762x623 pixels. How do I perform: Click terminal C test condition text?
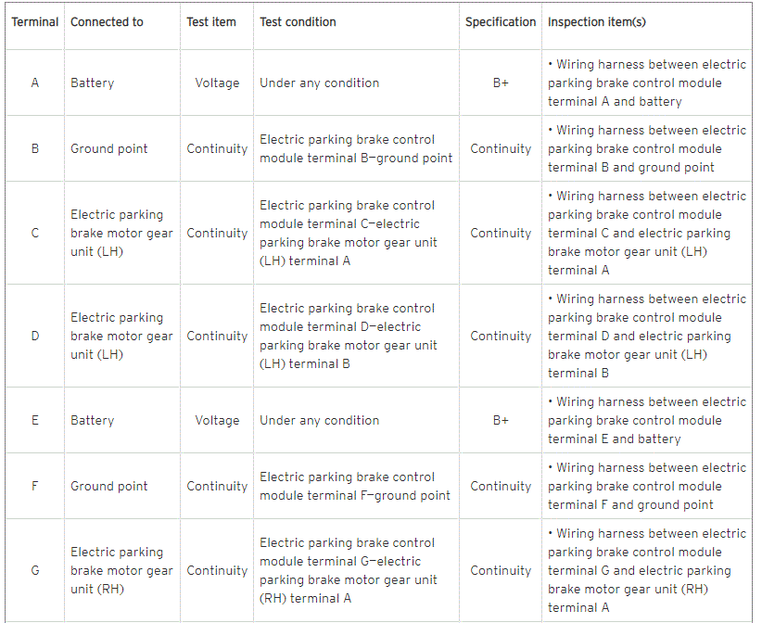point(349,234)
